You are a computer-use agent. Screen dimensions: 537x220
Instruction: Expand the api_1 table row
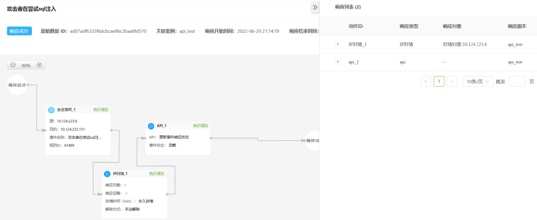click(338, 62)
